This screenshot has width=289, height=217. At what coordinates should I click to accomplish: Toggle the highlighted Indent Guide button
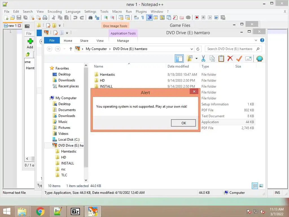pyautogui.click(x=149, y=18)
